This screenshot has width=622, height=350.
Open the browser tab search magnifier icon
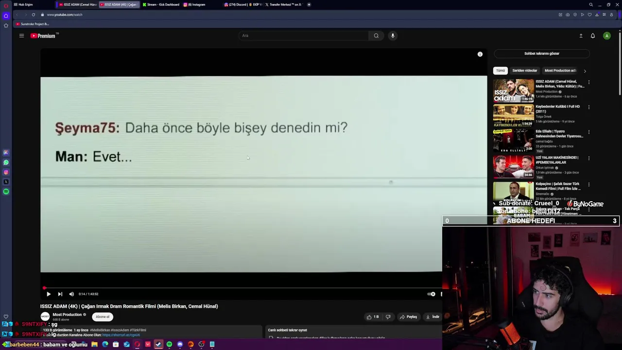591,4
